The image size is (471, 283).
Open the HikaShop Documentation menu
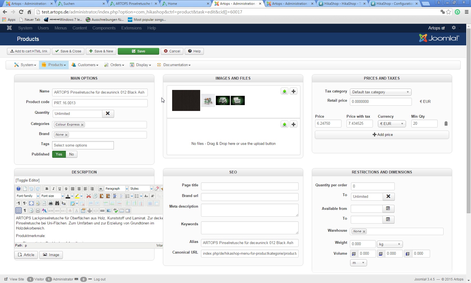174,65
